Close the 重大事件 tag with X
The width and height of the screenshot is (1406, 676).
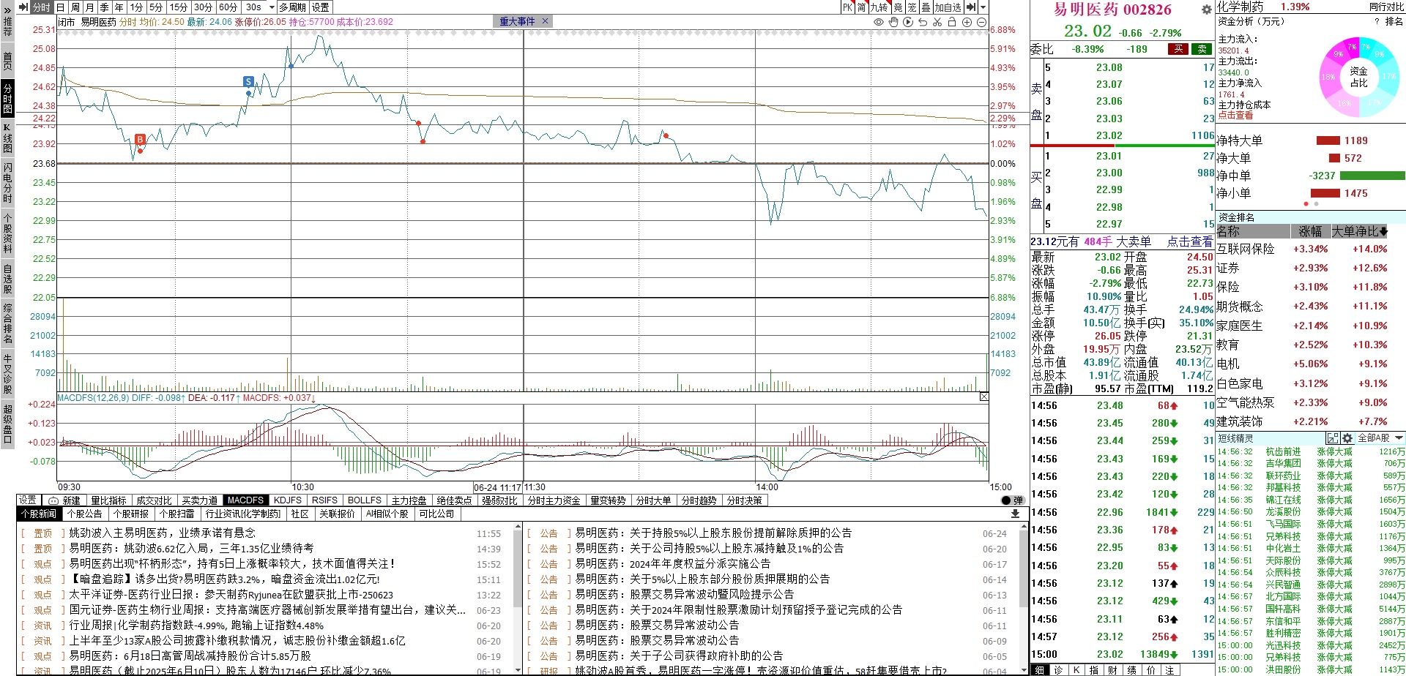[545, 21]
